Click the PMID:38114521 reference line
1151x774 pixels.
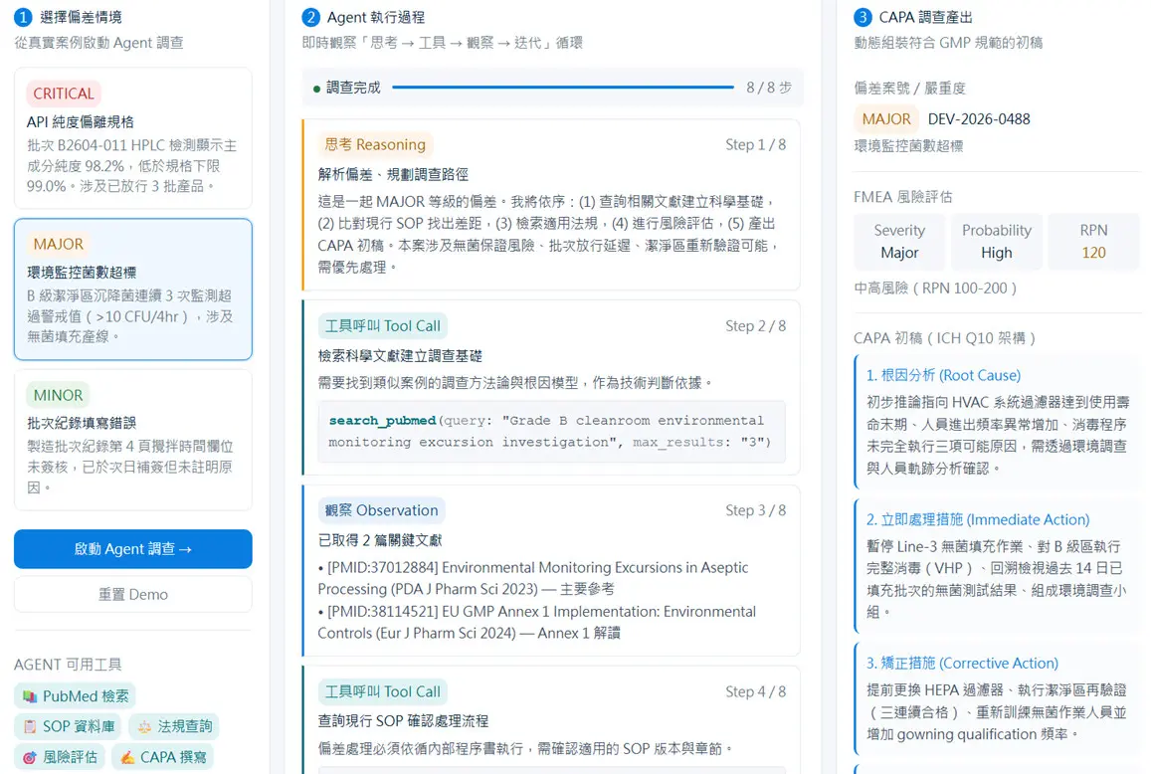tap(536, 622)
